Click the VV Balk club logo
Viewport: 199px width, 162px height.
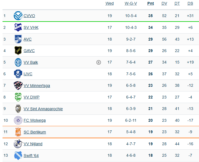pos(18,62)
